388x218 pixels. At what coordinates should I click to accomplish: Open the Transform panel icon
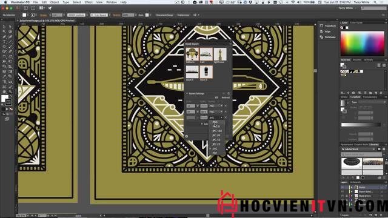coord(321,25)
